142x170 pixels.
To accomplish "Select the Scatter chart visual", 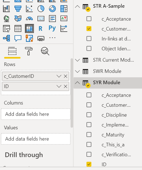I will [x=29, y=9].
